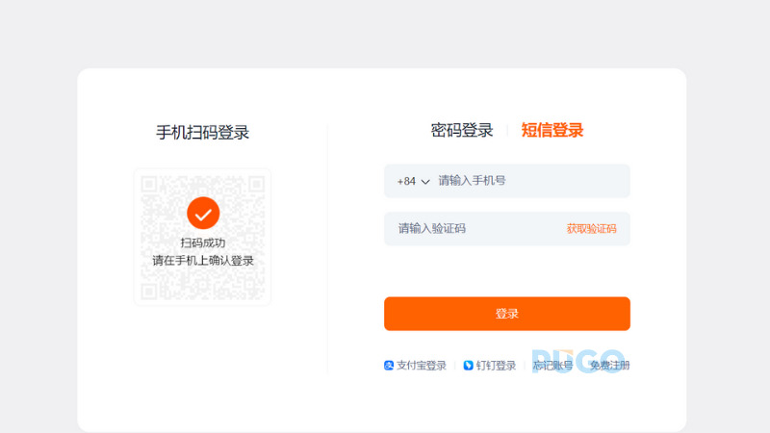Screen dimensions: 770x433
Task: Click the country code dropdown arrow
Action: 425,182
